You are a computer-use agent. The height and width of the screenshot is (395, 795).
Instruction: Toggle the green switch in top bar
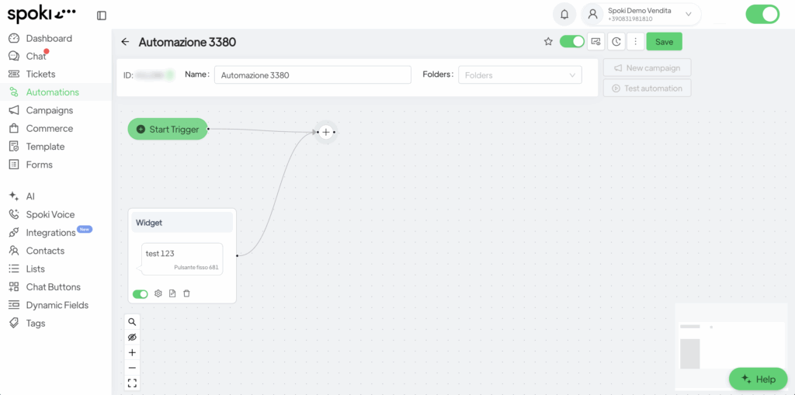[762, 14]
